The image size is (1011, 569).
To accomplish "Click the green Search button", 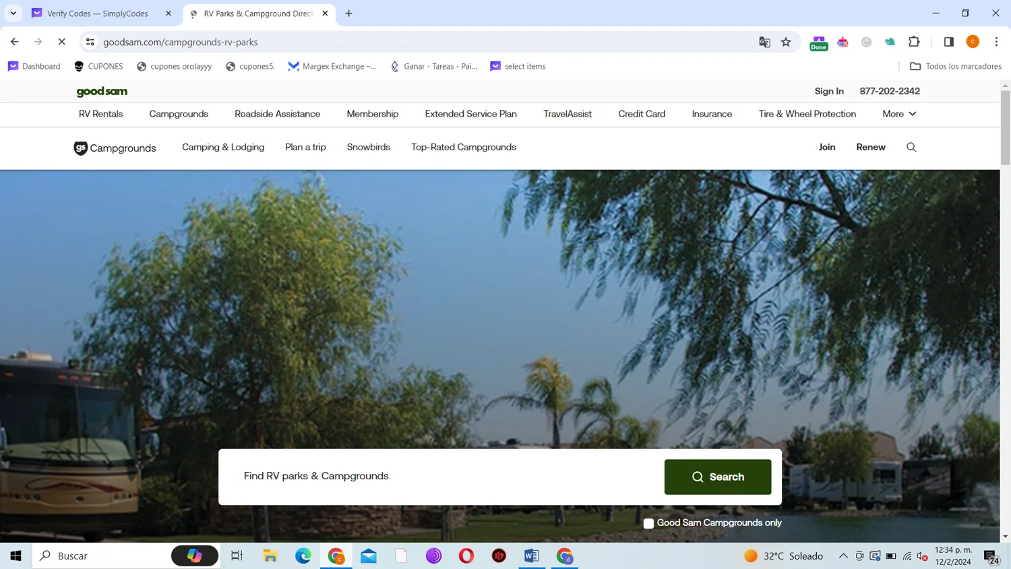I will coord(718,477).
